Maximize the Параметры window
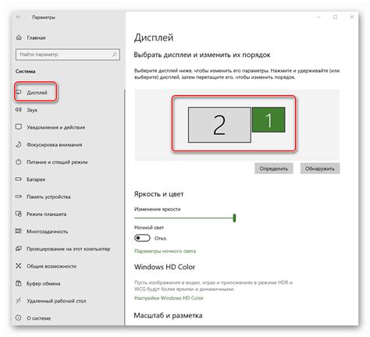 coord(335,17)
